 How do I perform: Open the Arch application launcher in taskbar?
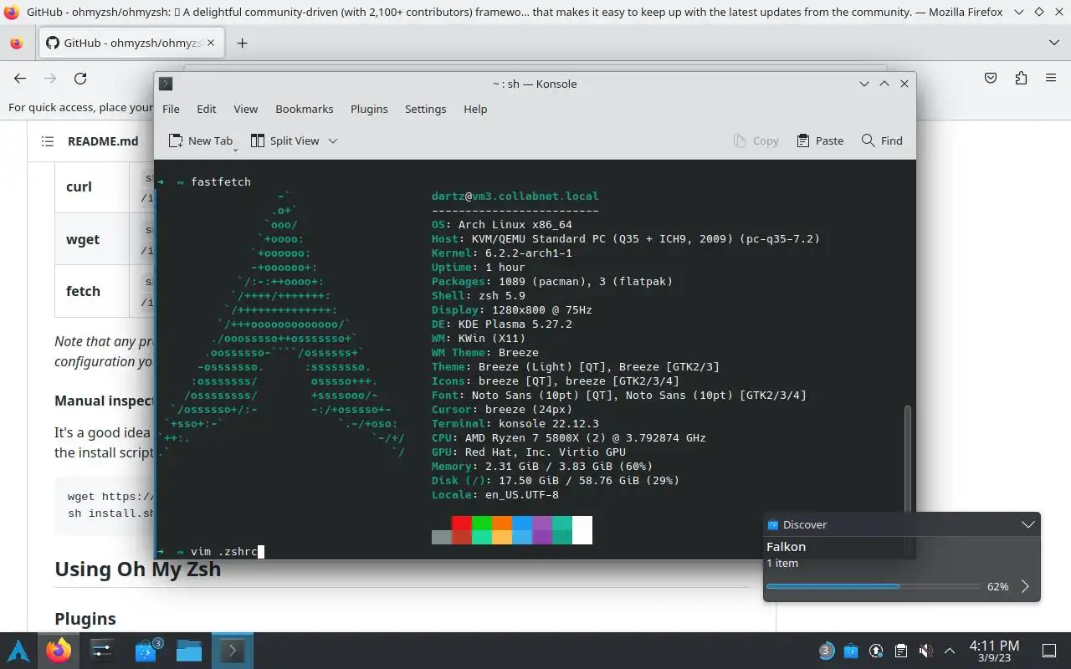(19, 651)
